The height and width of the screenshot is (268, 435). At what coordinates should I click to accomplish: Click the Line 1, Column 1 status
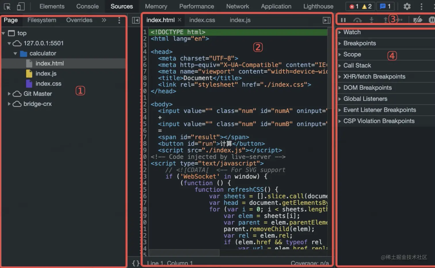tap(170, 263)
